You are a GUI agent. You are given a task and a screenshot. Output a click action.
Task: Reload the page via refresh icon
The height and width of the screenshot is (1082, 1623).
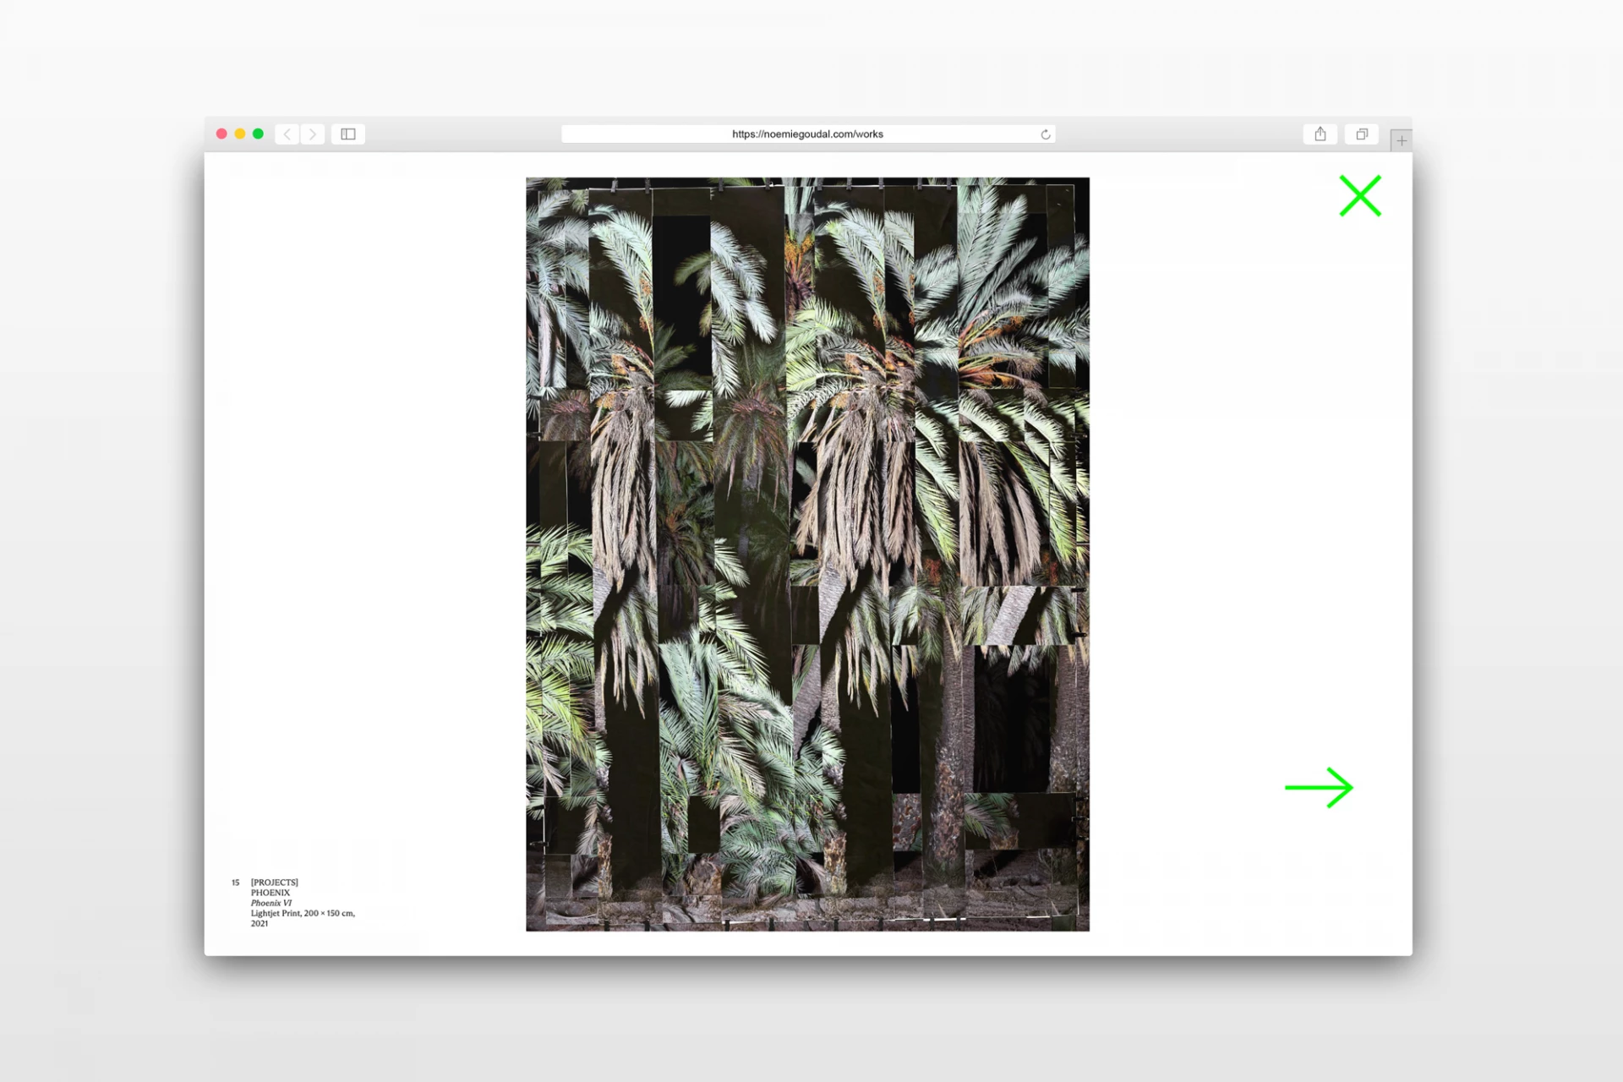(x=1046, y=134)
